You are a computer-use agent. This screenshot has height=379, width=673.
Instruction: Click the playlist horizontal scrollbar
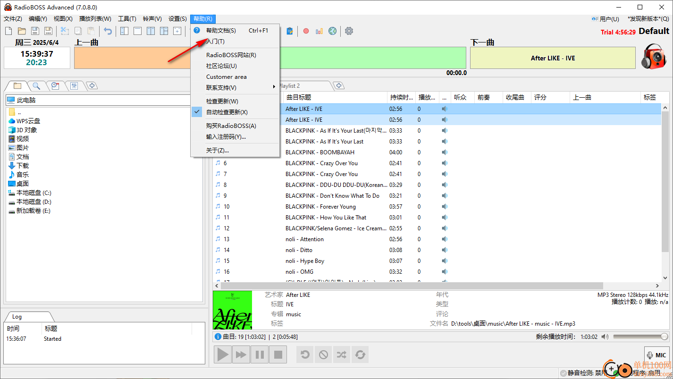(412, 286)
